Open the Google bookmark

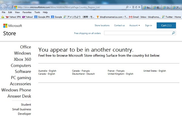56,17
